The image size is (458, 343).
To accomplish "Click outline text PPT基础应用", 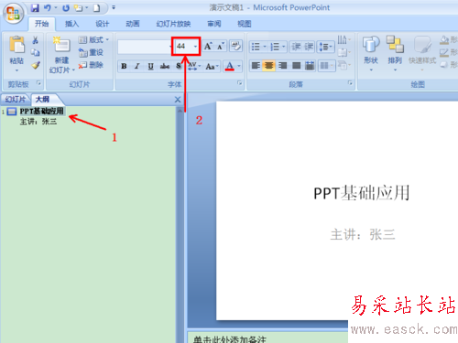I will coord(42,111).
